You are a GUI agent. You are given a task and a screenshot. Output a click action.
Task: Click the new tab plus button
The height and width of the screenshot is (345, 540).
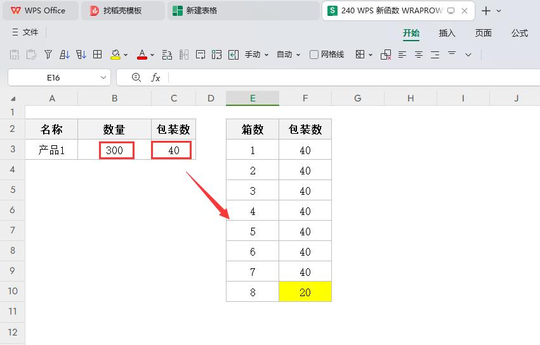486,11
